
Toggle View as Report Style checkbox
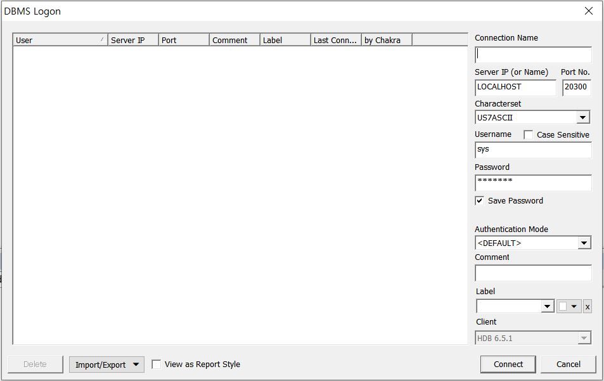[x=157, y=365]
